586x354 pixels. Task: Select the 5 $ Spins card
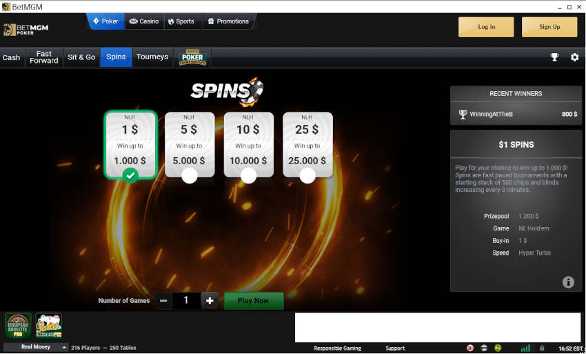pos(190,145)
